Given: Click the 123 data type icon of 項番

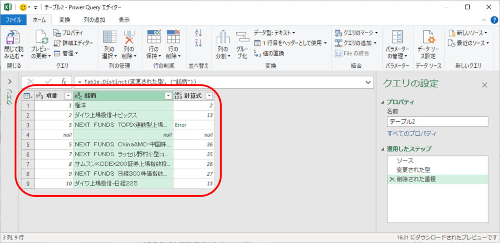Looking at the screenshot, I should point(41,96).
